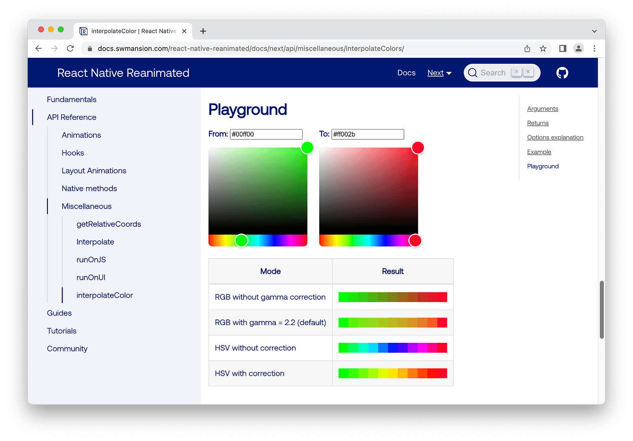
Task: Jump to Options explanation section
Action: pyautogui.click(x=555, y=137)
